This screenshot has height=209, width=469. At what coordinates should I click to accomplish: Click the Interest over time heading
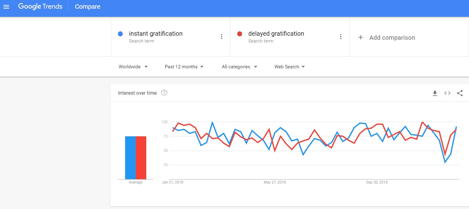pos(137,93)
